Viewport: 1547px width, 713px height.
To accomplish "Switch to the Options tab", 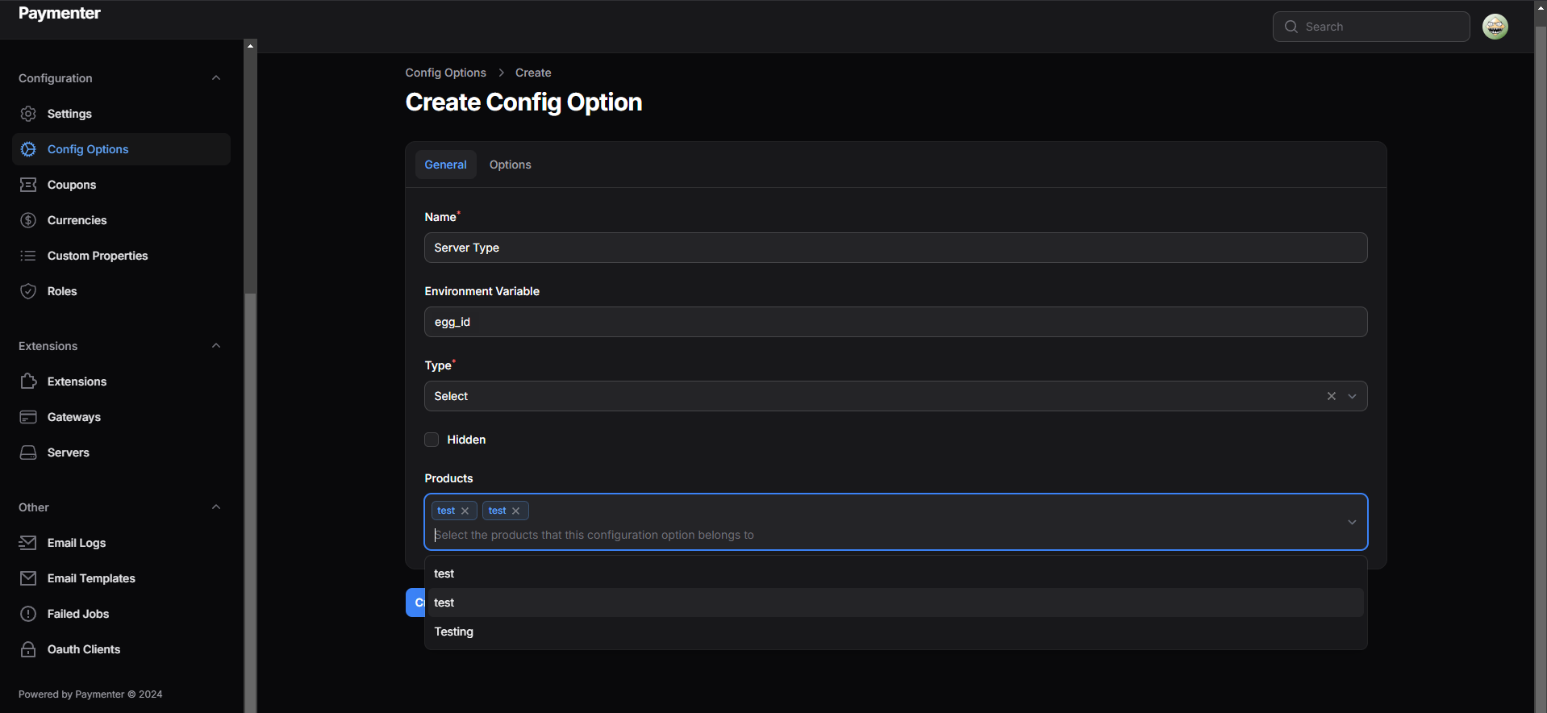I will 510,165.
